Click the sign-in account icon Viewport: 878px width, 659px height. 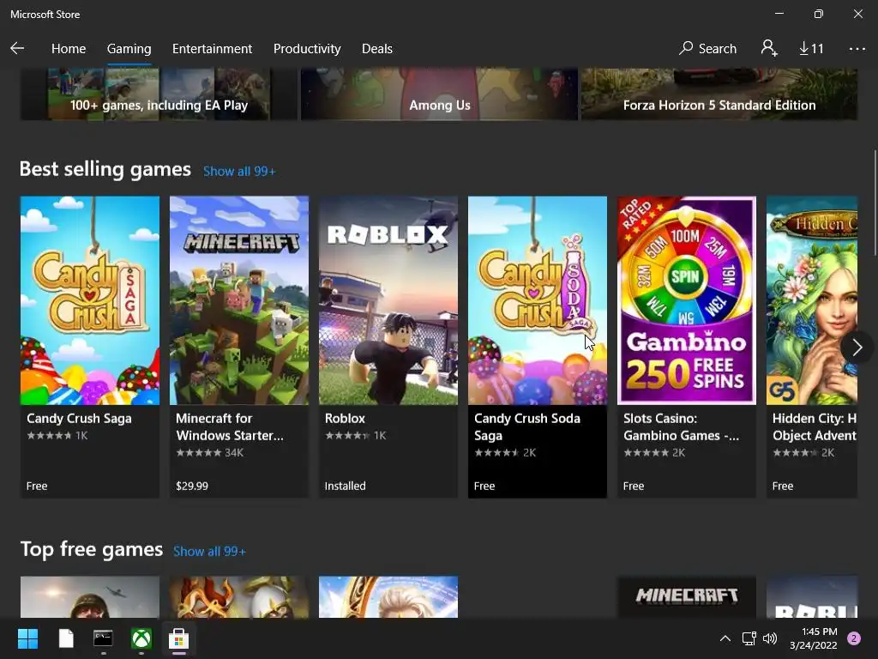click(x=769, y=48)
